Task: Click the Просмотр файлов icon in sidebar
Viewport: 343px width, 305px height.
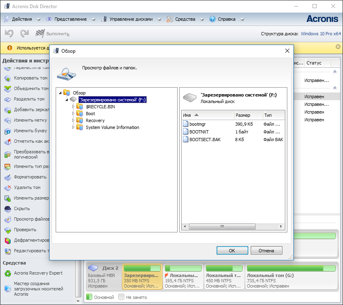Action: click(x=8, y=219)
